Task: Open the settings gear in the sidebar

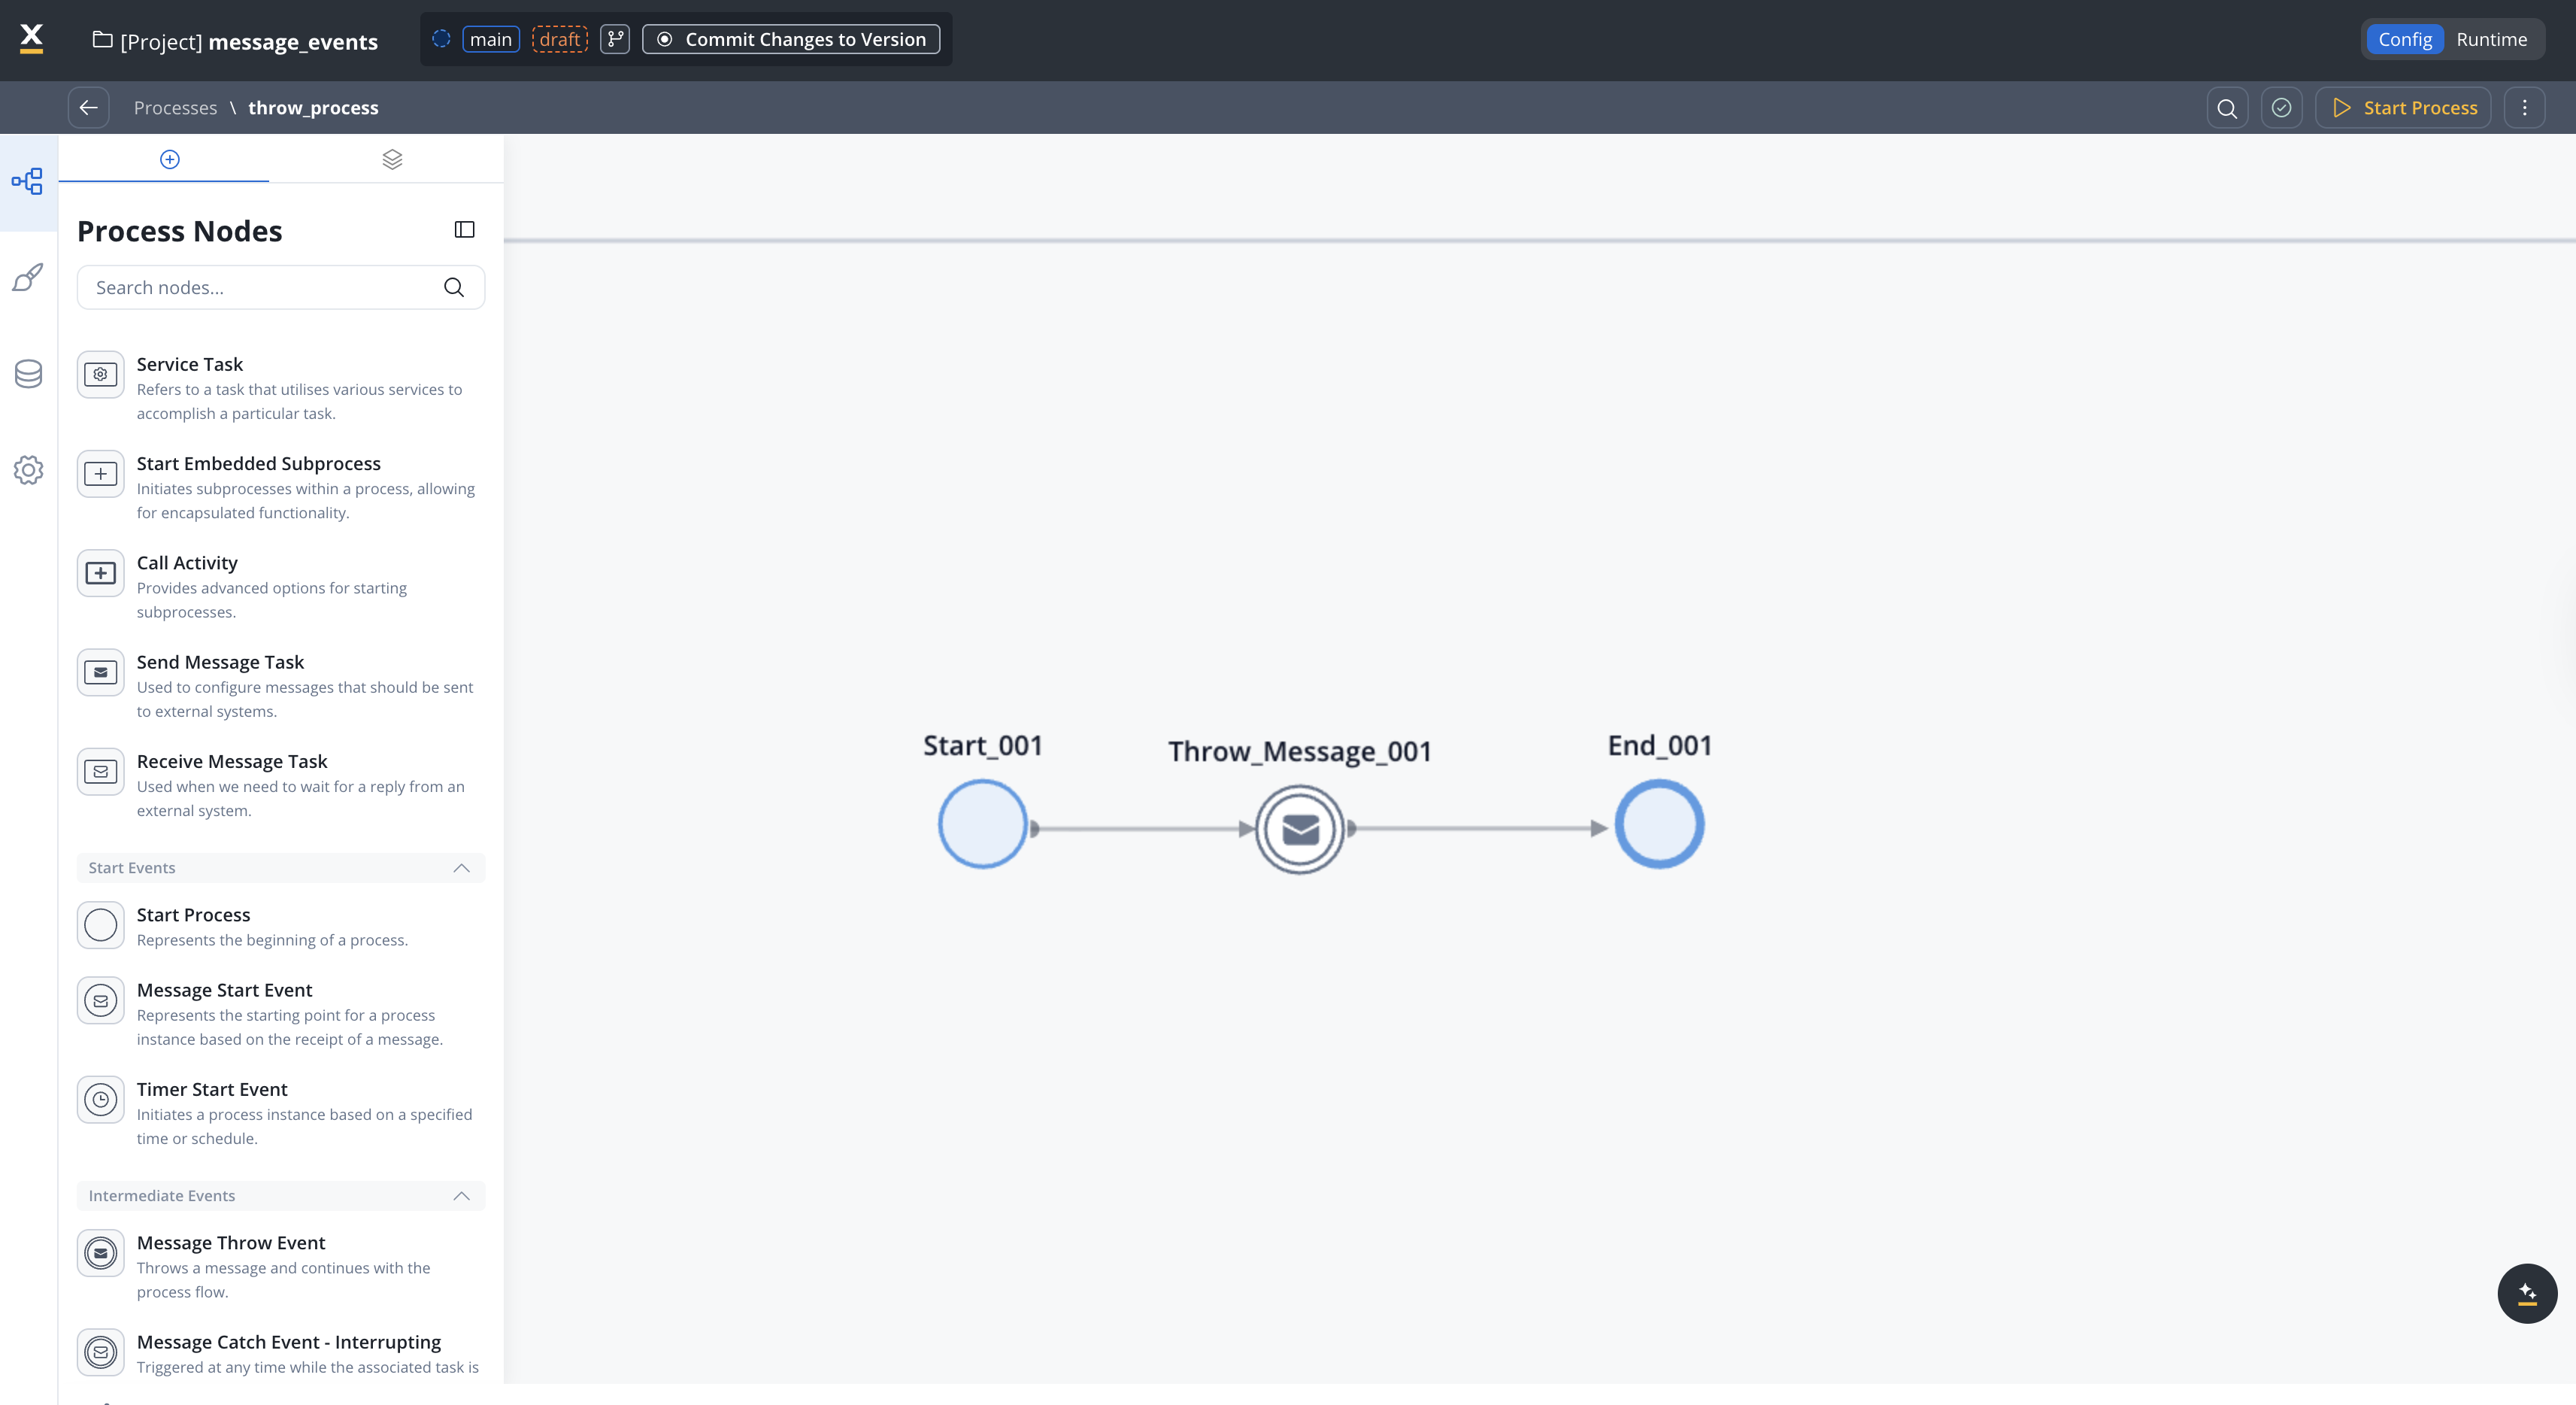Action: click(x=29, y=470)
